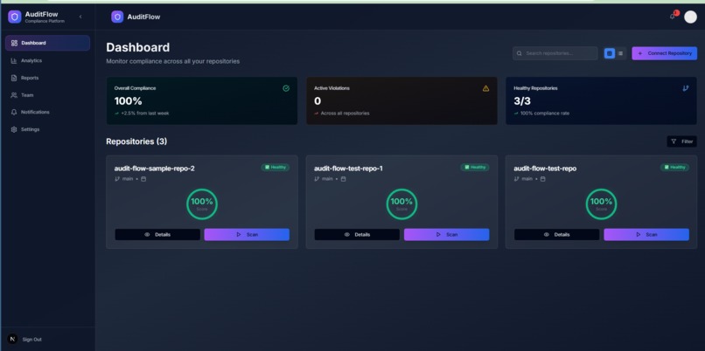Viewport: 705px width, 351px height.
Task: Click branch icon on audit-flow-test-repo card
Action: click(x=517, y=179)
